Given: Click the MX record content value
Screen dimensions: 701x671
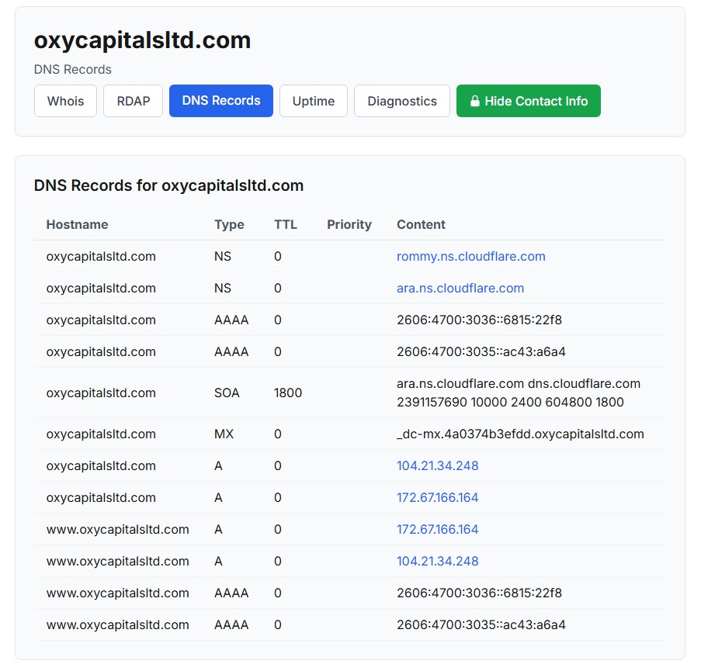Looking at the screenshot, I should tap(519, 434).
